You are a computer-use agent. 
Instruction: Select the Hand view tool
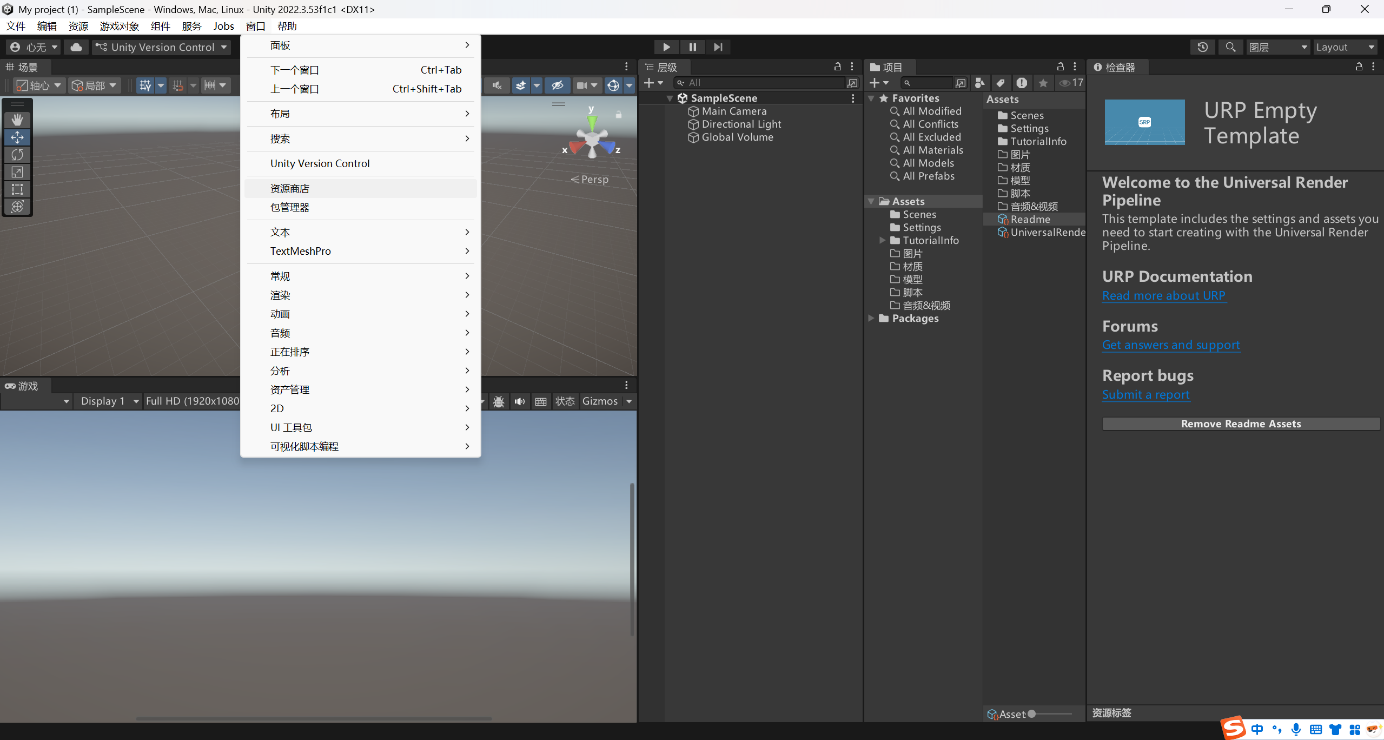coord(17,120)
